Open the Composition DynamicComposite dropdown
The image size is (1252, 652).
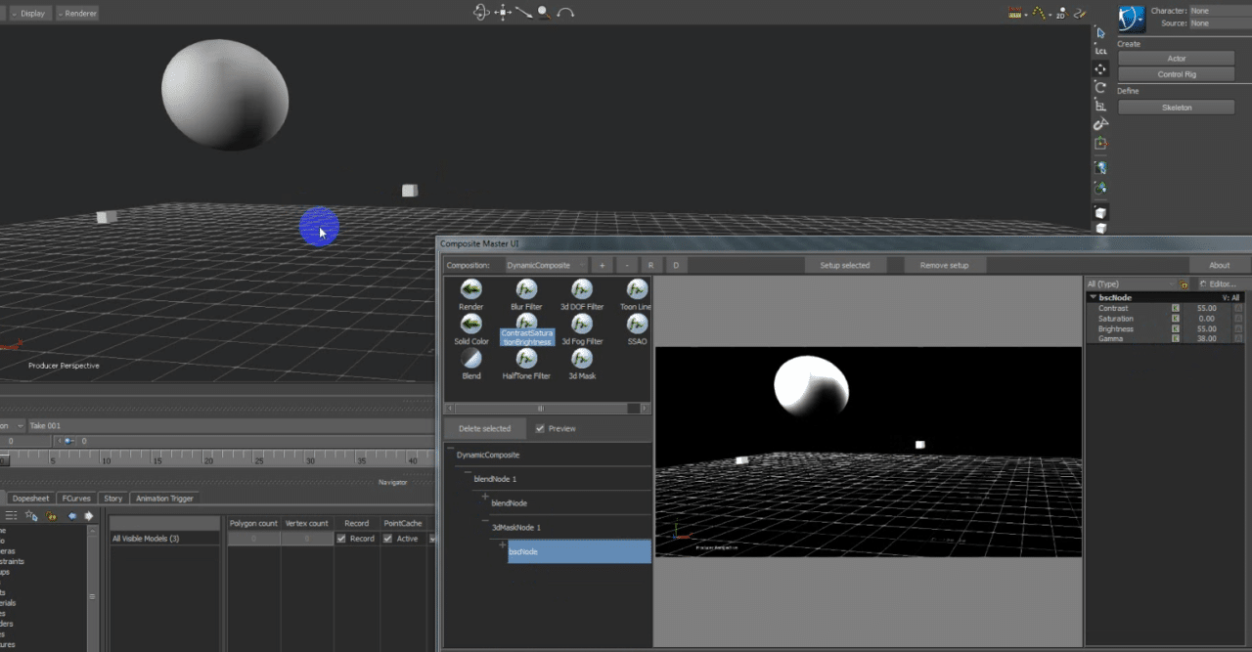click(546, 265)
